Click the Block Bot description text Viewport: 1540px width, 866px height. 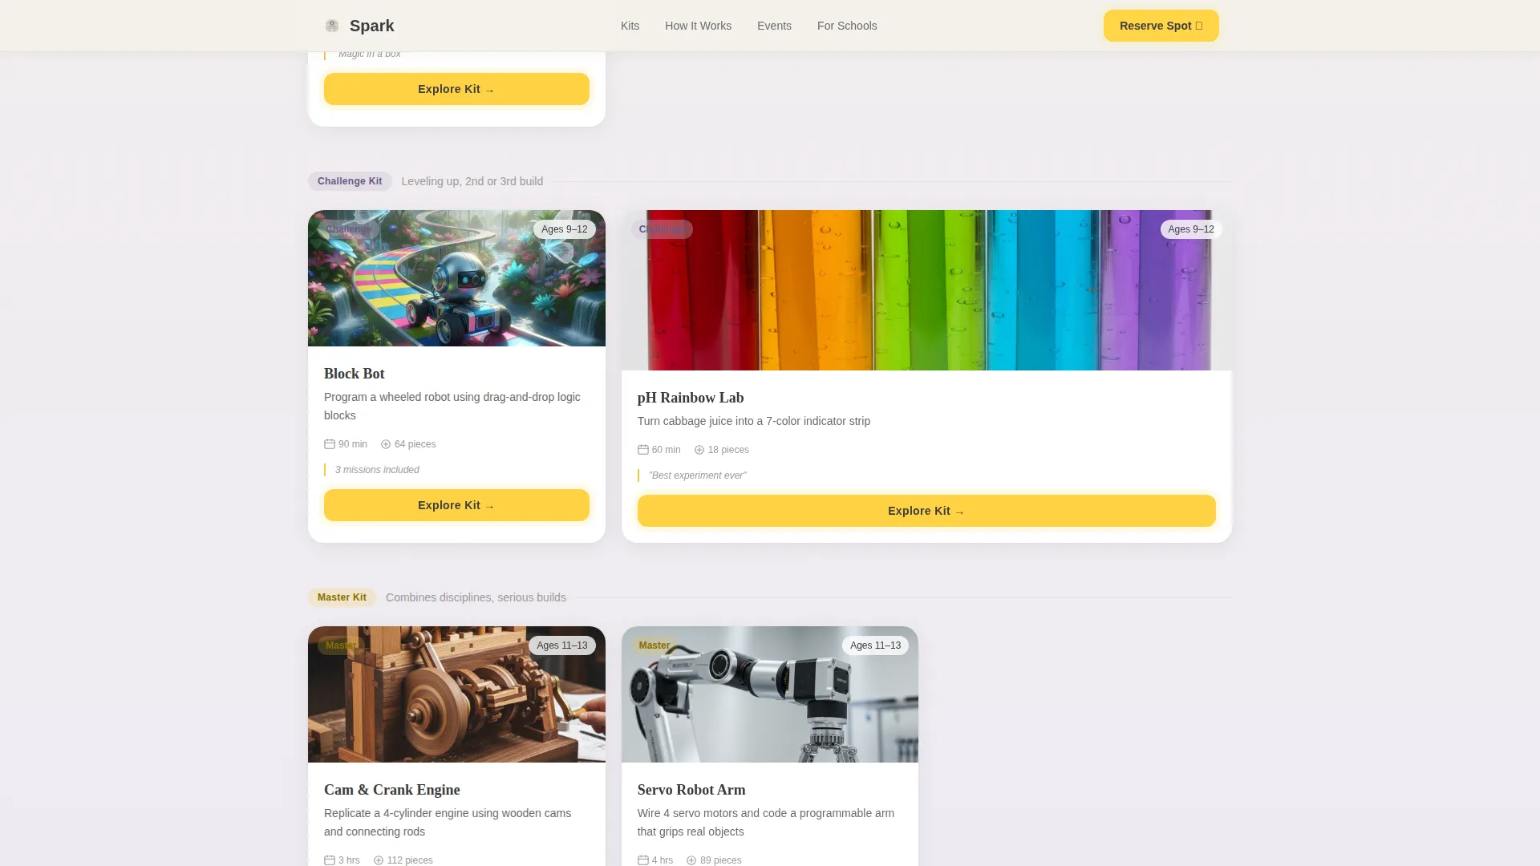click(x=452, y=407)
